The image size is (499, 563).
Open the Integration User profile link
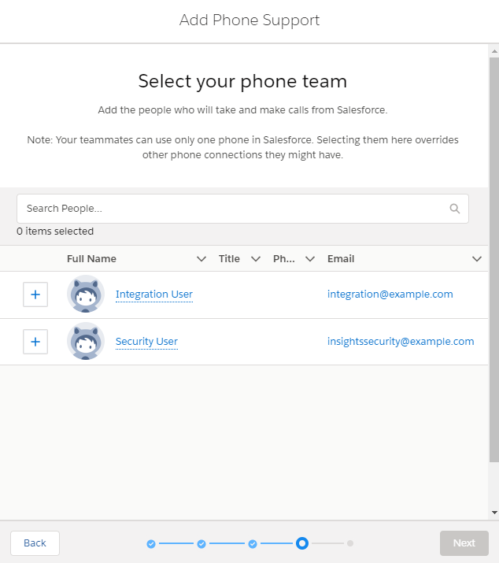point(154,294)
